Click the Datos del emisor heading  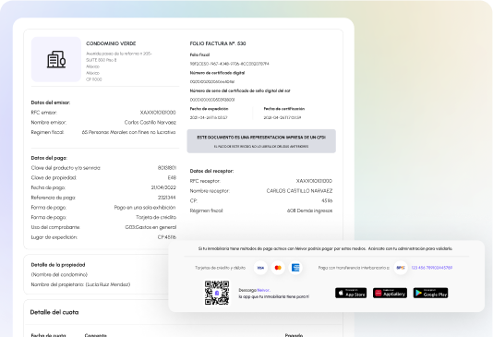pos(51,102)
